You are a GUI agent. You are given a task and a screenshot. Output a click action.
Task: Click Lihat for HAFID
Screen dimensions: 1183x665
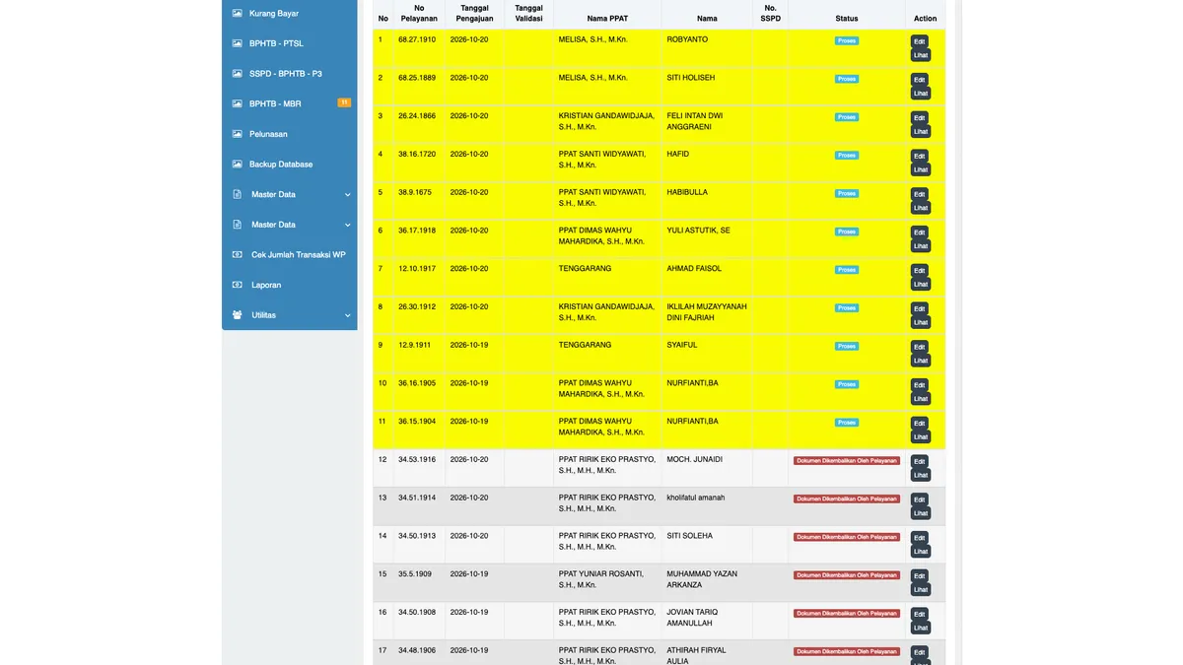click(921, 169)
